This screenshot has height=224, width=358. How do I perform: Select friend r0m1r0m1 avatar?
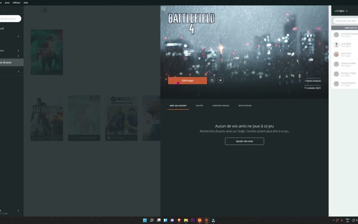336,54
